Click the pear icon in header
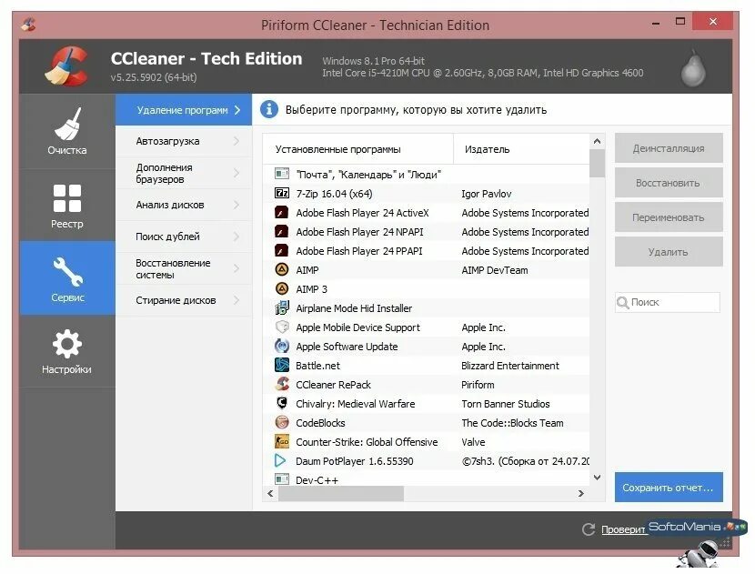Screen dimensions: 755x574 693,68
